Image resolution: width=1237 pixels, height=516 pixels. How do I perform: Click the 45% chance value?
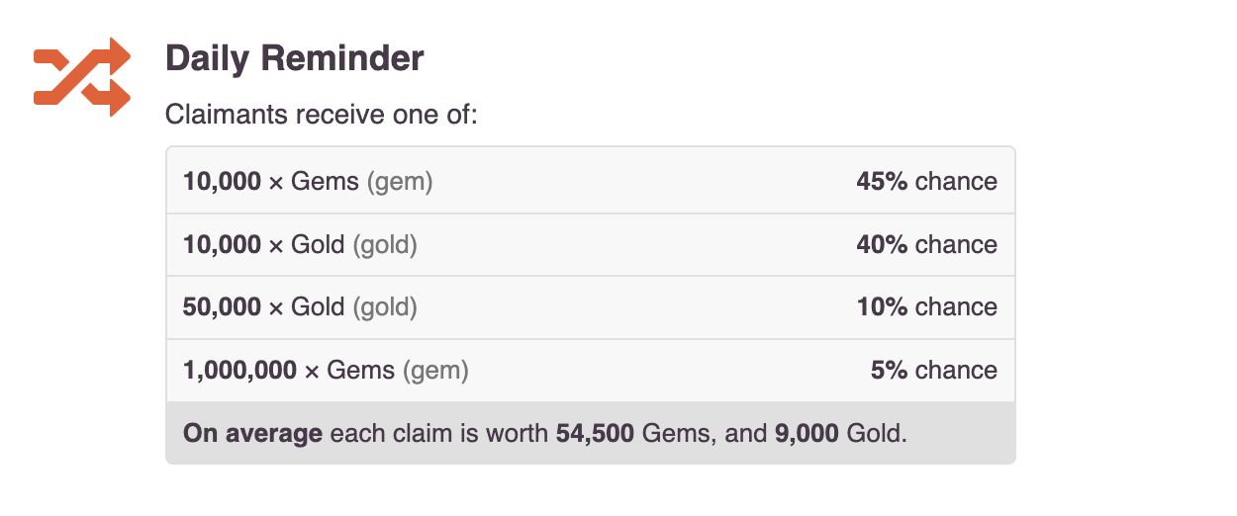click(926, 182)
